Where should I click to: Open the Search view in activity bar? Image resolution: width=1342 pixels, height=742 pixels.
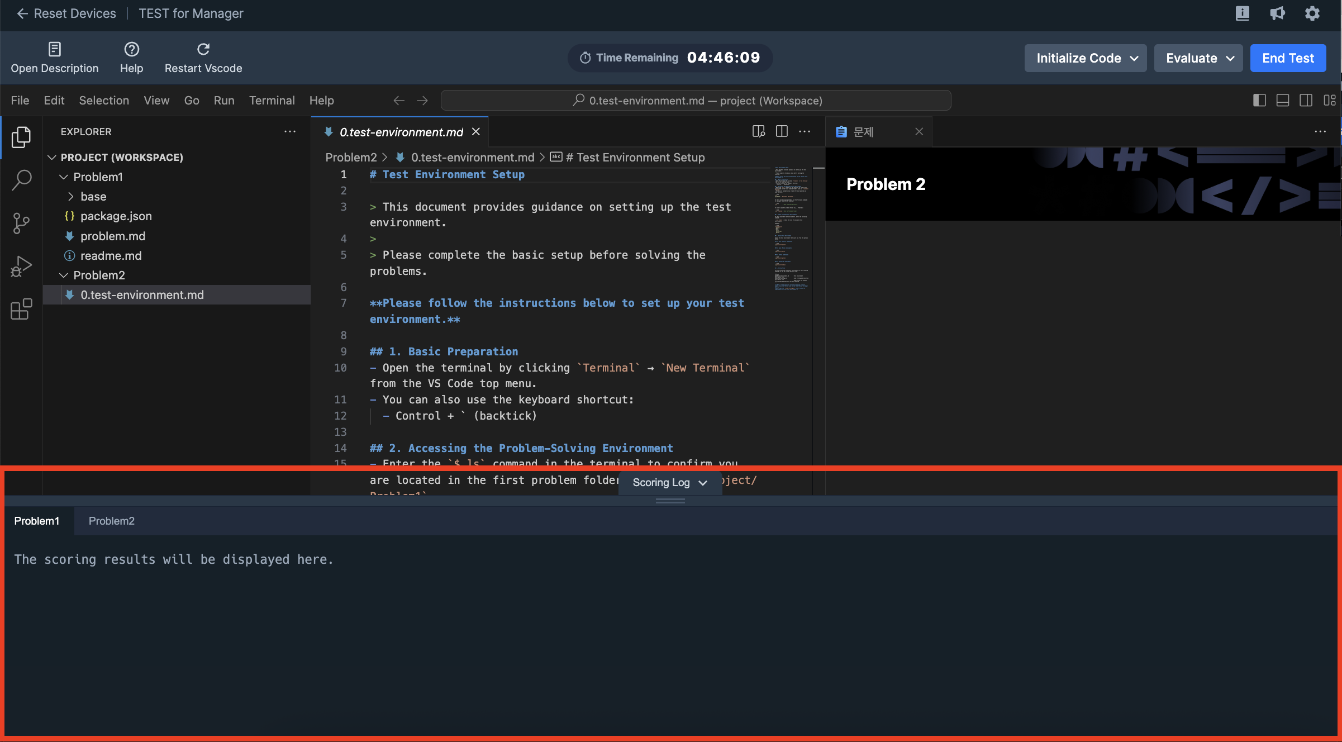pos(21,180)
